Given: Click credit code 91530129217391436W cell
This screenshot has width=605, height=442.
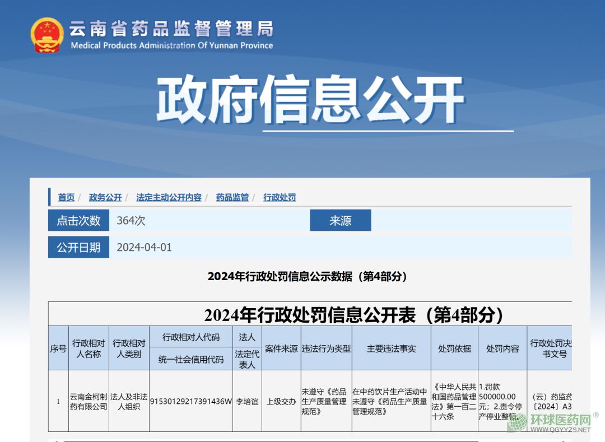Looking at the screenshot, I should tap(190, 401).
